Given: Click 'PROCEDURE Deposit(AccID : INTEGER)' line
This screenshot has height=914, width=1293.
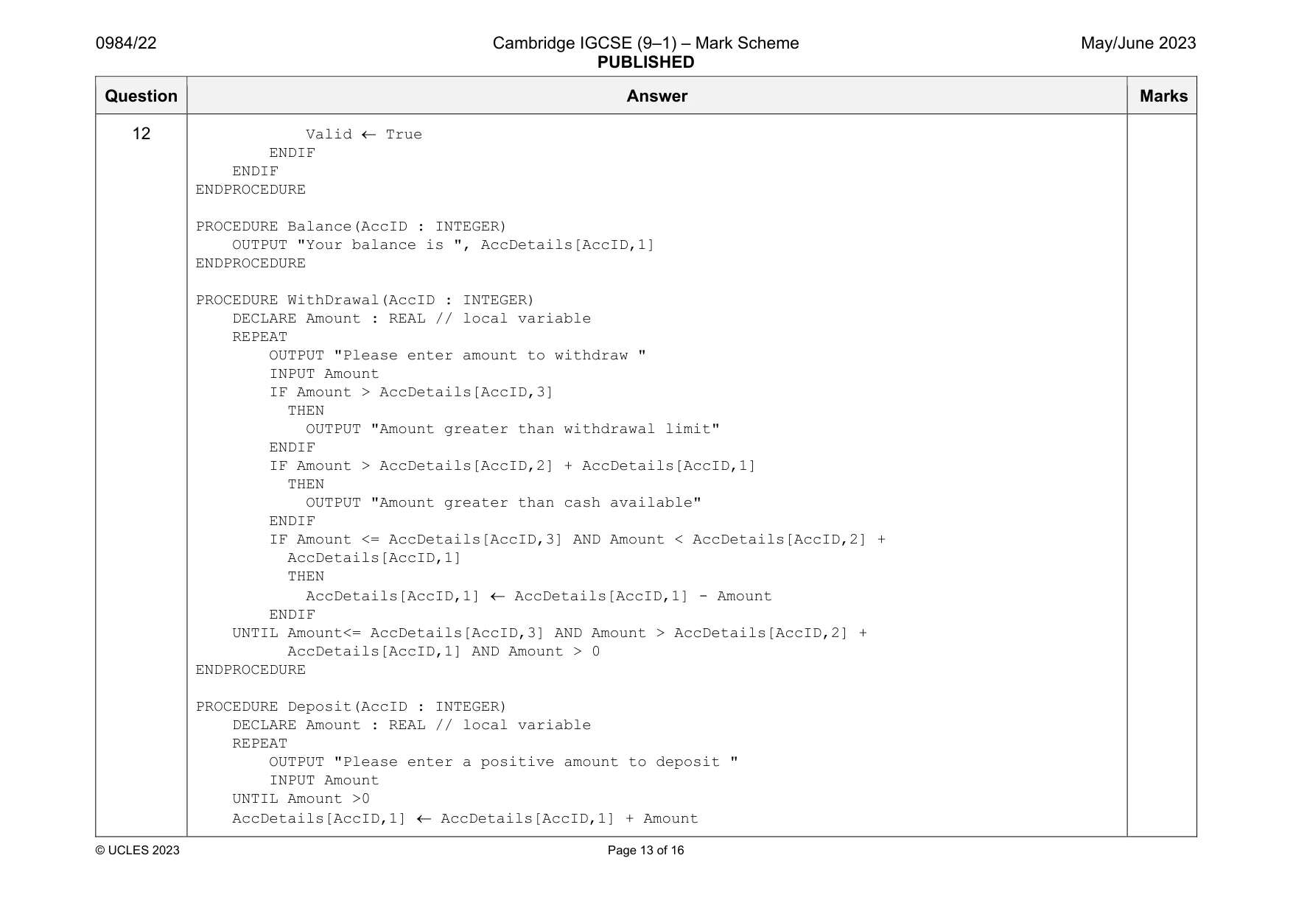Looking at the screenshot, I should tap(351, 706).
